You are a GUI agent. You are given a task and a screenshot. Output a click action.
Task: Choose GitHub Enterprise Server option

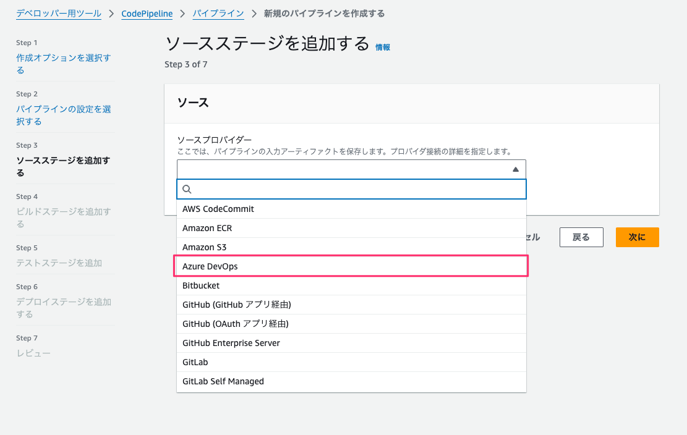click(351, 343)
